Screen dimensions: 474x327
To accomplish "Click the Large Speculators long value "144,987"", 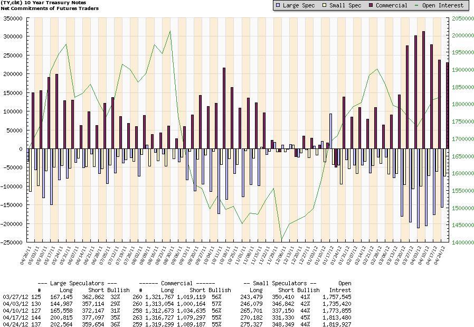I will coord(62,304).
